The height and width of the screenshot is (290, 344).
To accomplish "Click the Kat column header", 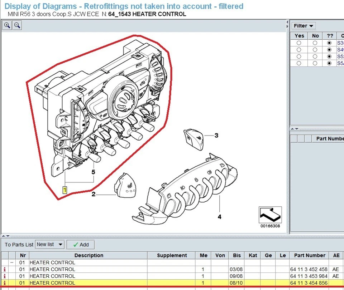I will [x=253, y=255].
